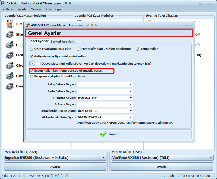Click Kapat in menu bar
This screenshot has height=179, width=217.
coord(59,9)
